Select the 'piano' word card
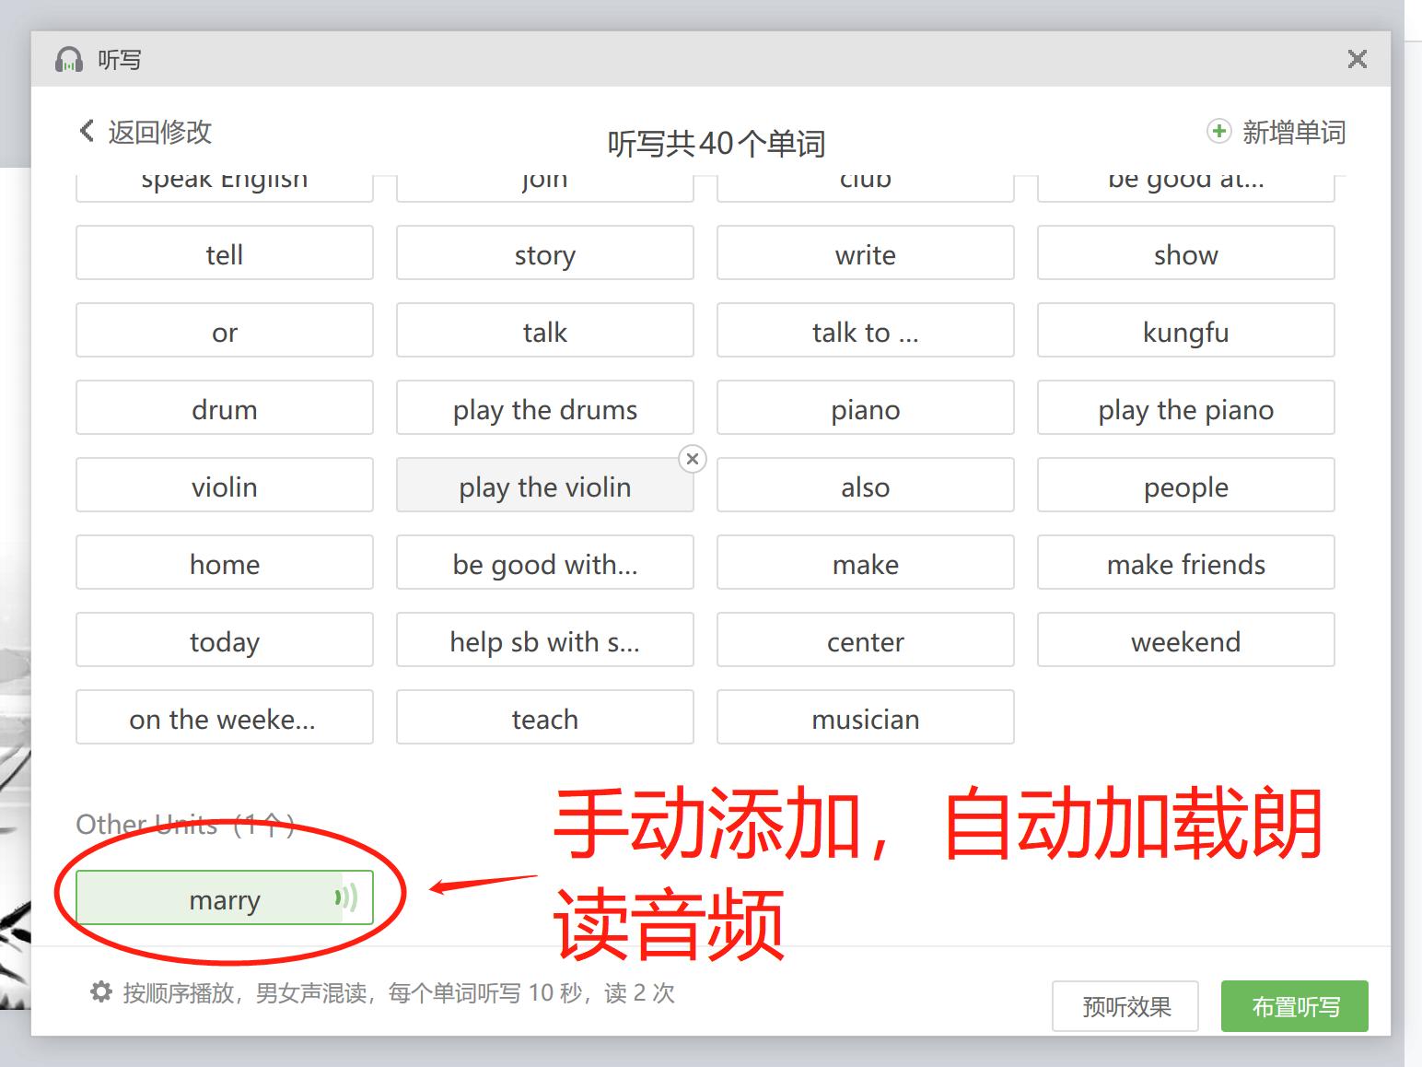The width and height of the screenshot is (1422, 1067). 866,407
